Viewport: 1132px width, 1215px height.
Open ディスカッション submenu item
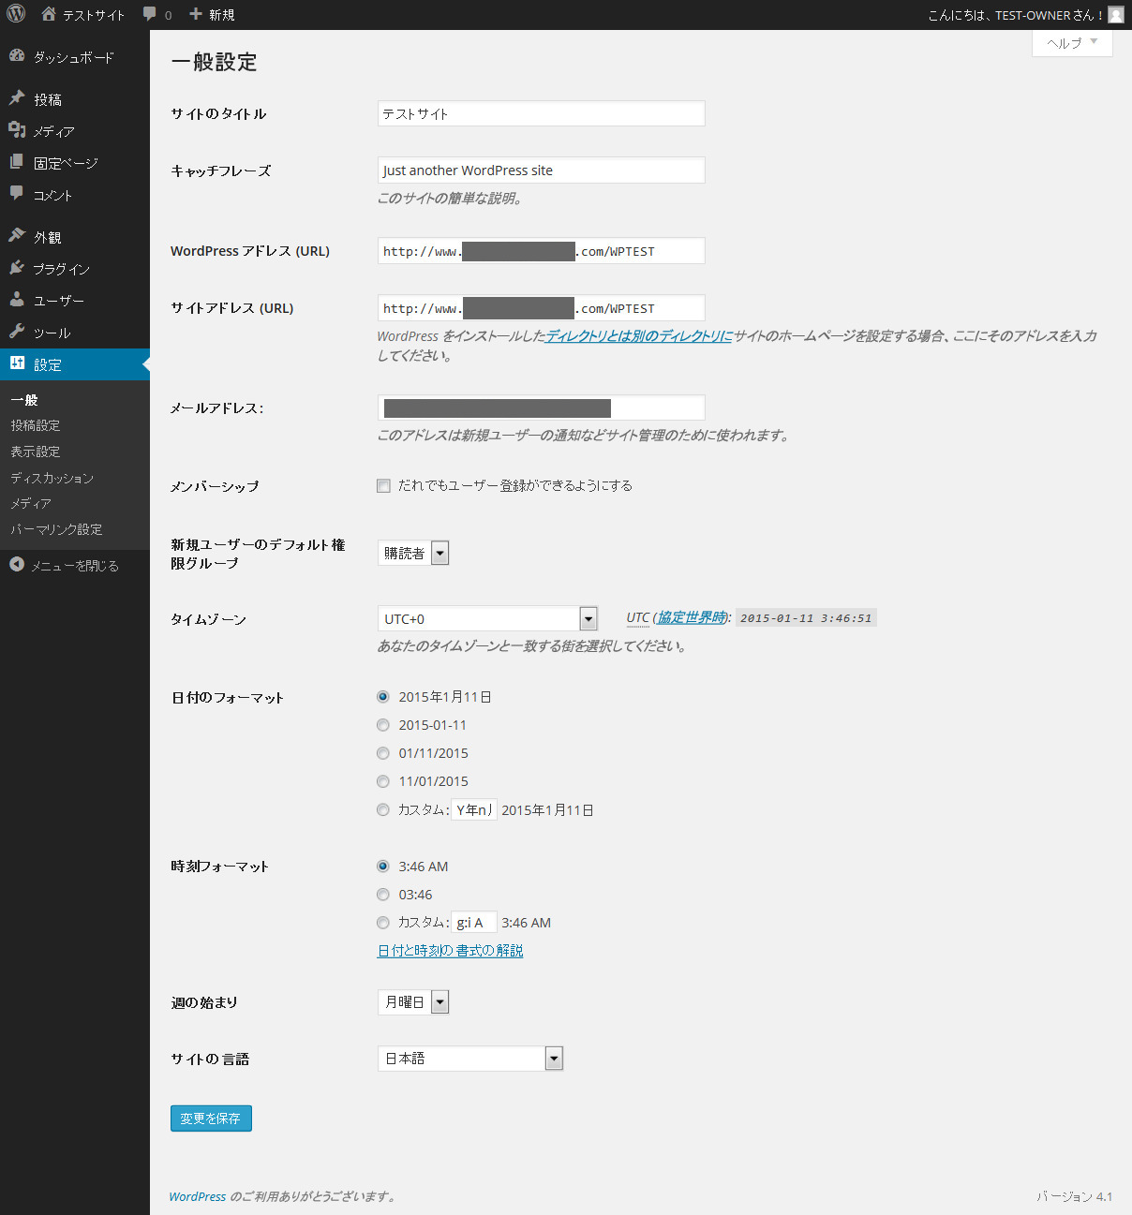[52, 478]
